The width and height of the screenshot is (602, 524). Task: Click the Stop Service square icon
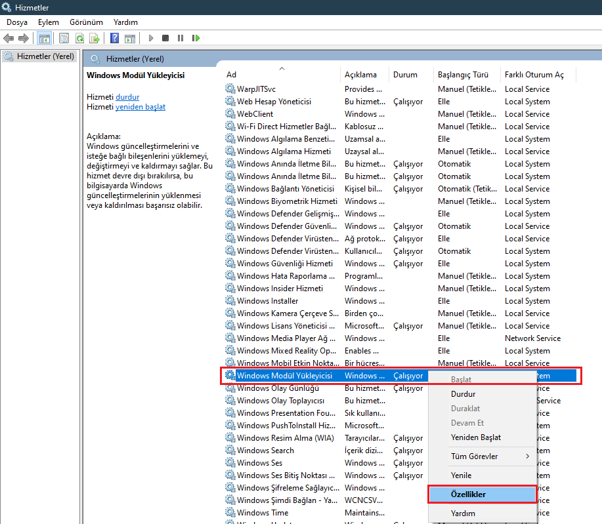tap(165, 38)
